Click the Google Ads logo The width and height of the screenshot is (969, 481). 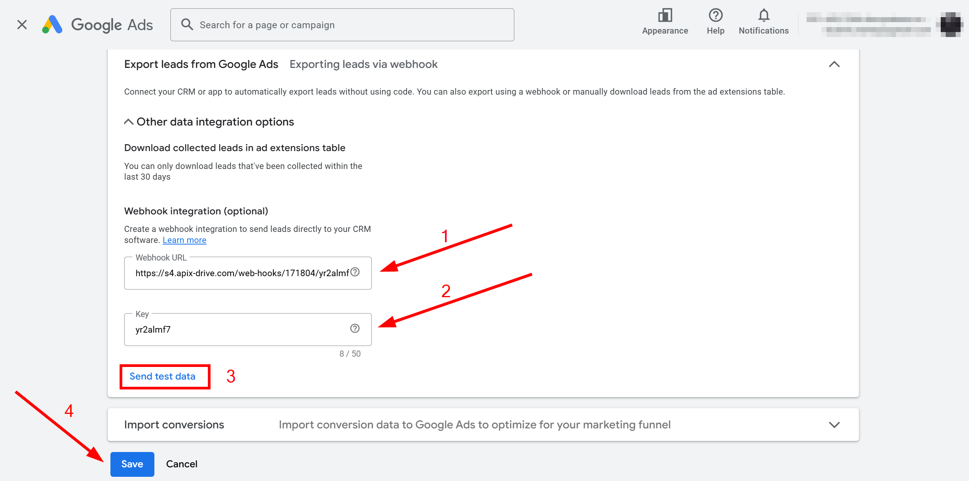coord(97,25)
